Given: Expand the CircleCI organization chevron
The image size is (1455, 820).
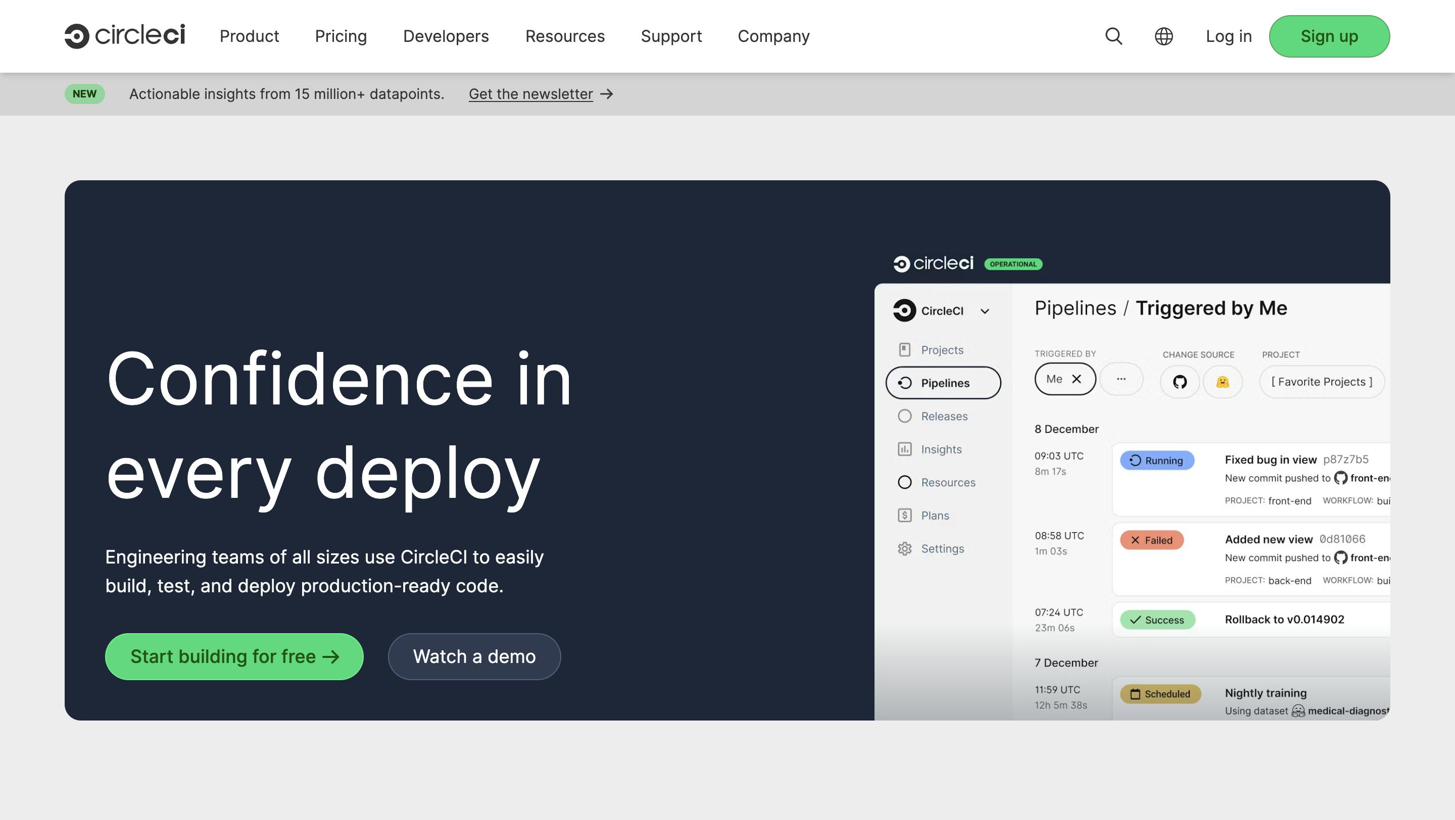Looking at the screenshot, I should (x=985, y=311).
